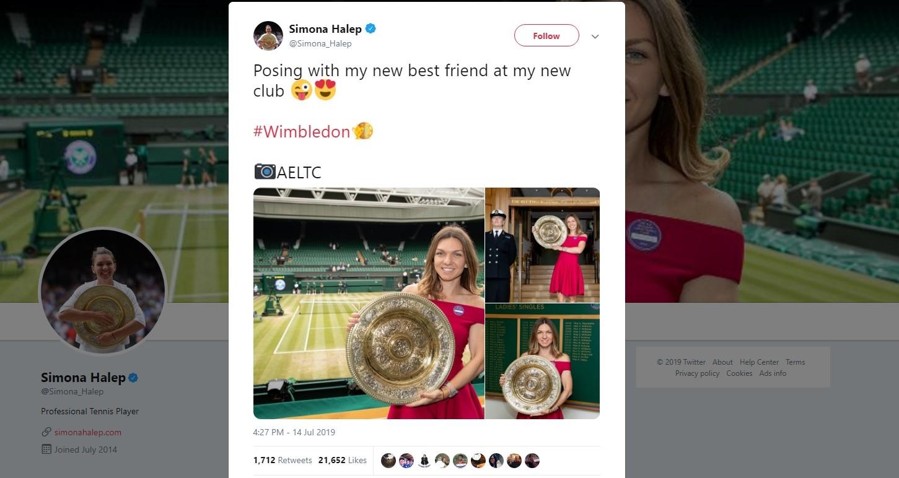View the 1,712 Retweets list
899x478 pixels.
tap(283, 460)
